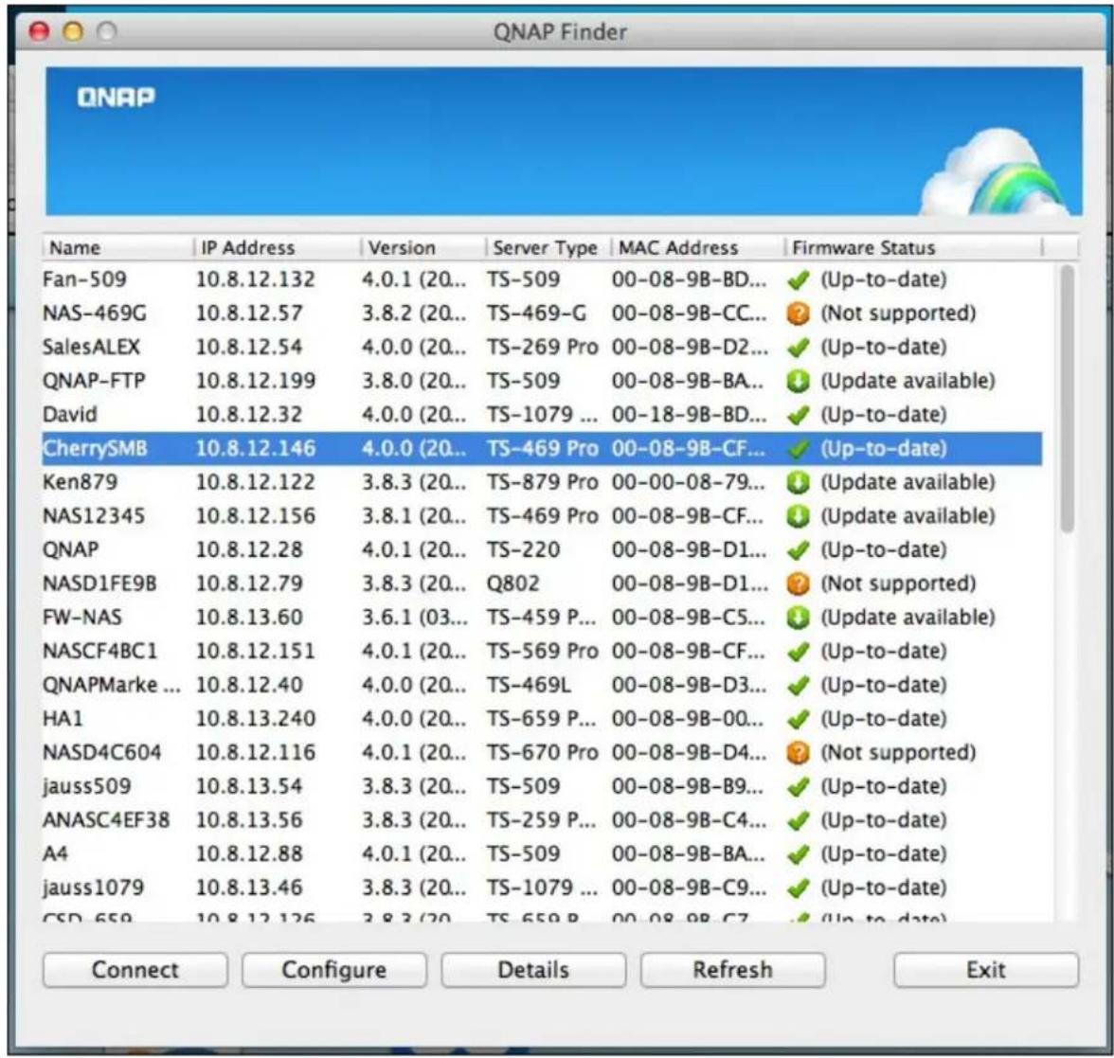This screenshot has height=1058, width=1114.
Task: Click the orange question icon for NASD1FE9B
Action: pyautogui.click(x=798, y=584)
